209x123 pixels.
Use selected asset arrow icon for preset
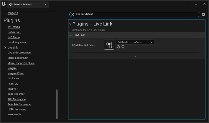118,47
